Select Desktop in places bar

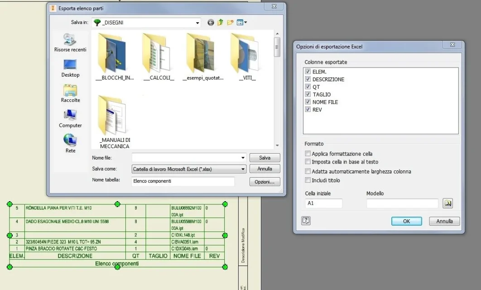click(x=70, y=68)
